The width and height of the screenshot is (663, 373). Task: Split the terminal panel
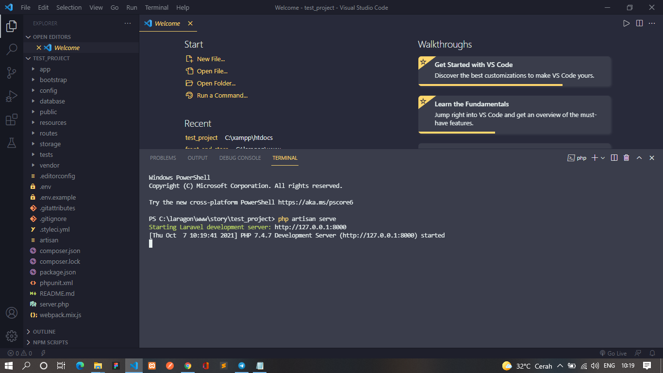point(614,158)
